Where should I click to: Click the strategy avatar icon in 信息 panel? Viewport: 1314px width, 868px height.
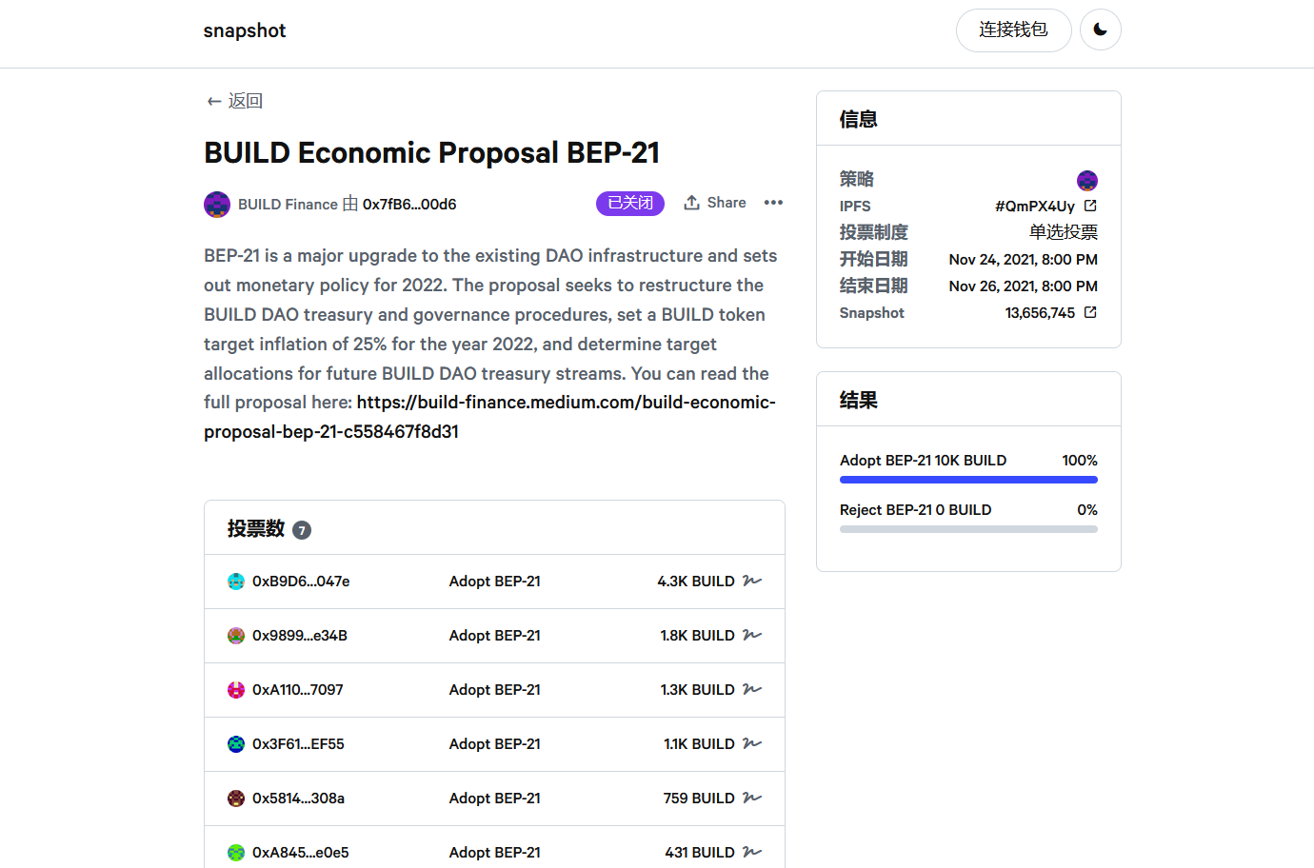pos(1087,180)
